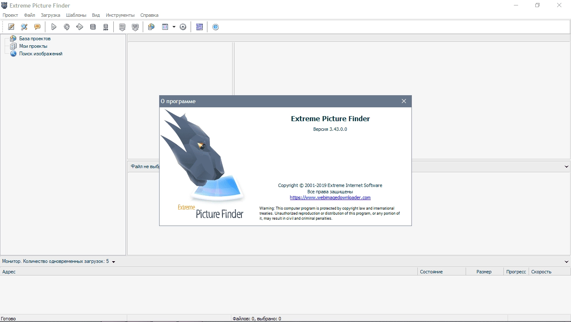This screenshot has width=571, height=322.
Task: Open simultaneous downloads count dropdown arrow
Action: click(x=113, y=262)
